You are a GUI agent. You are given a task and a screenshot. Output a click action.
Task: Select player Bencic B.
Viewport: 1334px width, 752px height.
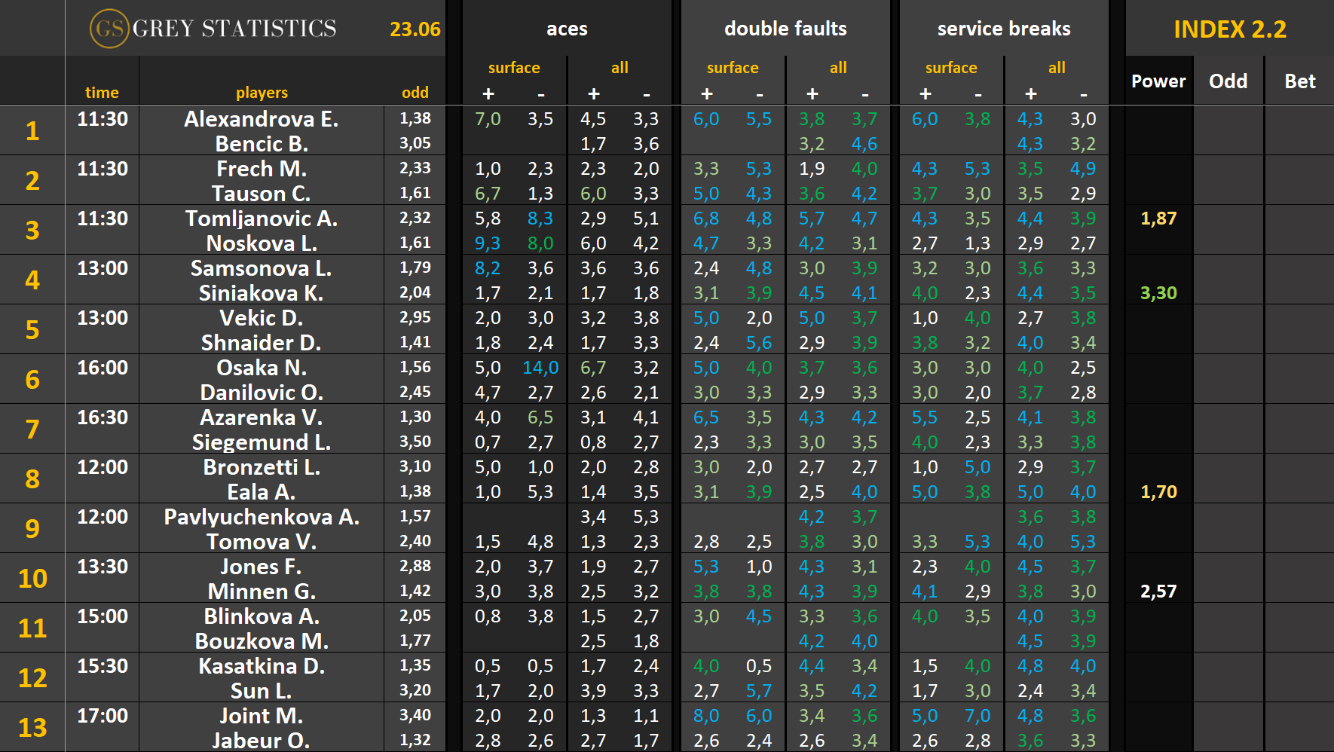click(262, 144)
